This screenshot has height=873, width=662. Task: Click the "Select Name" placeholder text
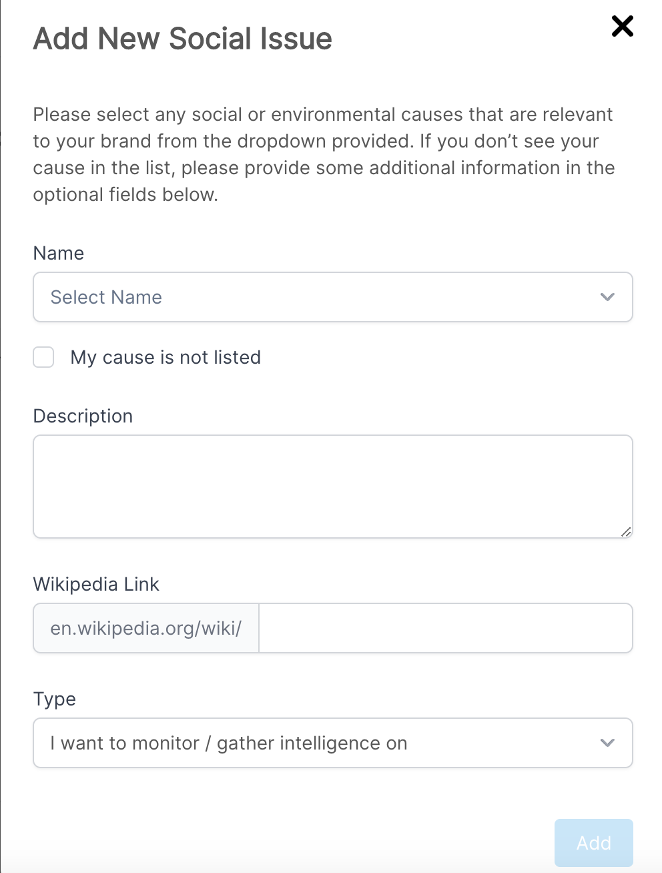pyautogui.click(x=106, y=297)
